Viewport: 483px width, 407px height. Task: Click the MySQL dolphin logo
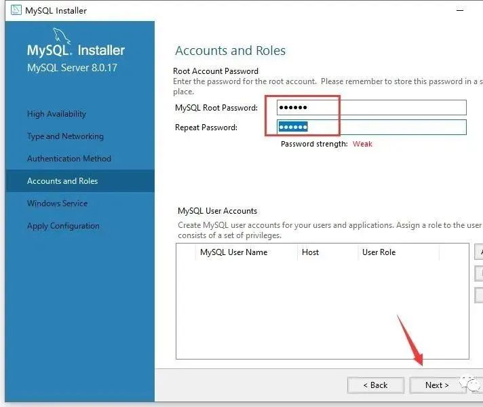tap(62, 37)
